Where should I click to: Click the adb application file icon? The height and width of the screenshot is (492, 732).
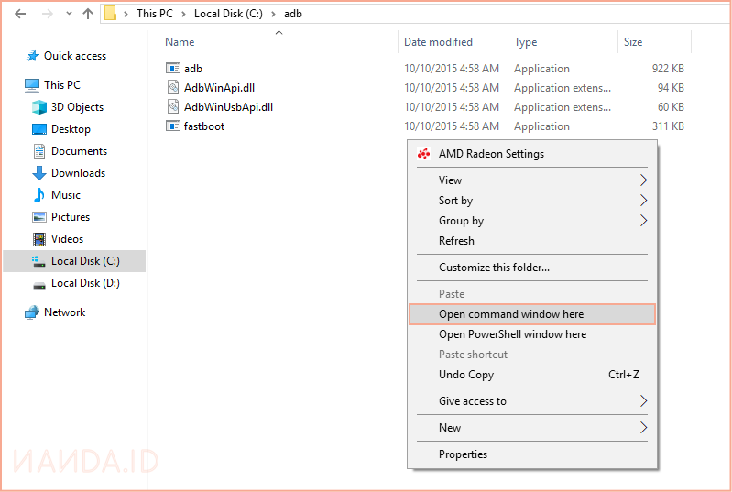coord(173,69)
